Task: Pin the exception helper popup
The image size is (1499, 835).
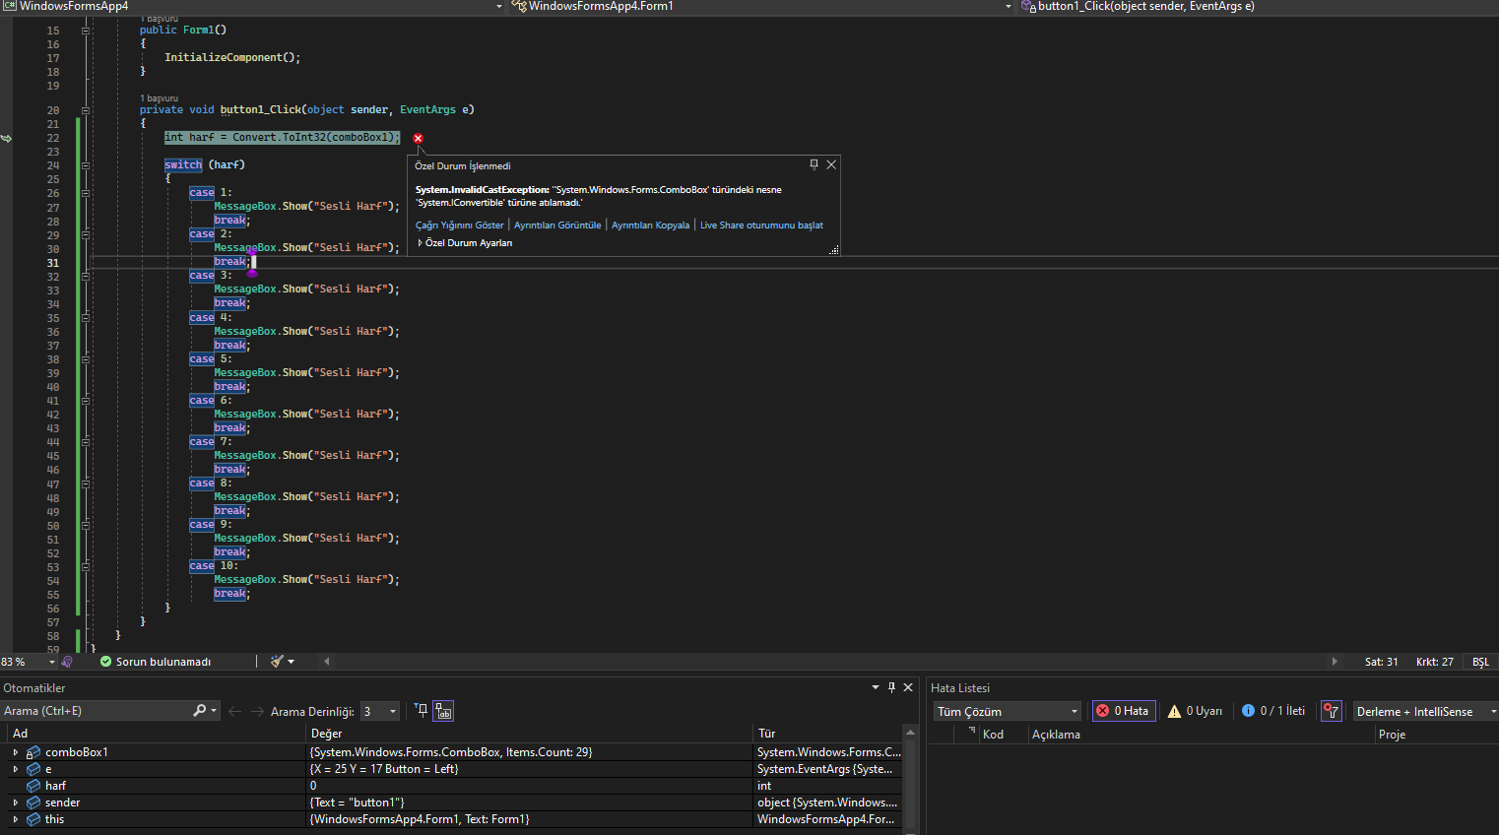Action: point(814,164)
